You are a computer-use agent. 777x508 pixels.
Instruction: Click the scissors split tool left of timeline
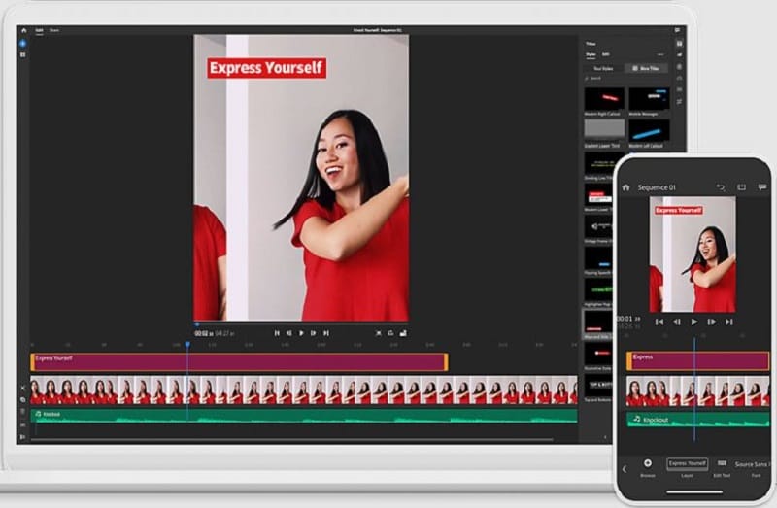pyautogui.click(x=22, y=389)
